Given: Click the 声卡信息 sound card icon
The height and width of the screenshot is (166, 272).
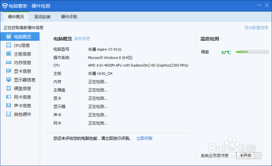Looking at the screenshot, I should click(x=9, y=105).
